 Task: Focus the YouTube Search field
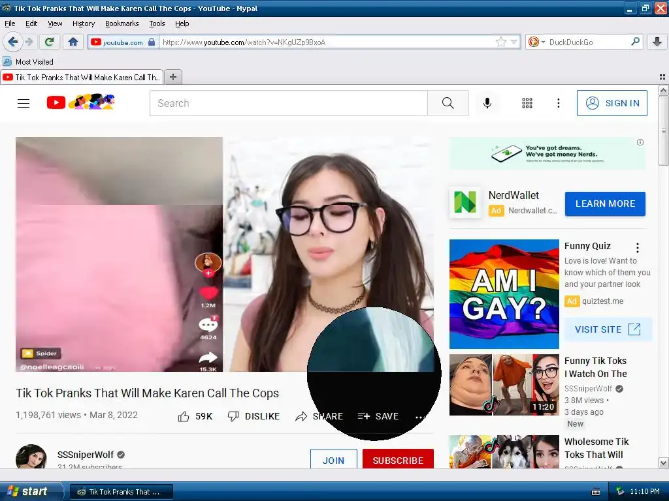coord(288,103)
